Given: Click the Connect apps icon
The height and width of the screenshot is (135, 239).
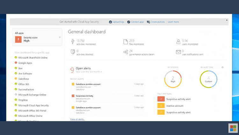Looking at the screenshot, I should click(x=128, y=22).
